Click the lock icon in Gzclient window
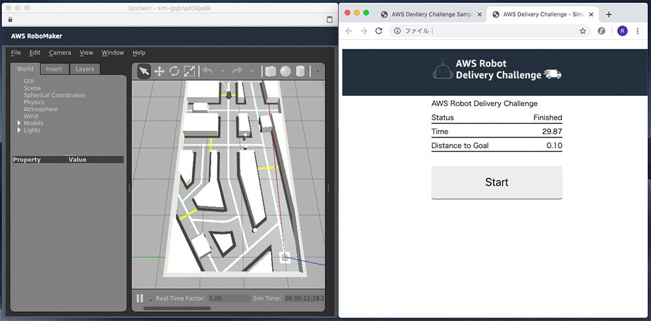This screenshot has height=321, width=651. [10, 19]
